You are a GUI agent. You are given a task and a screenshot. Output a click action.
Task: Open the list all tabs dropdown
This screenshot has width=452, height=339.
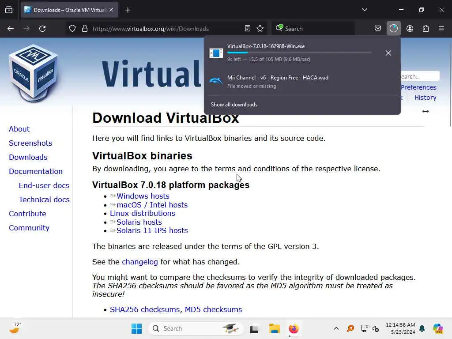click(x=364, y=10)
